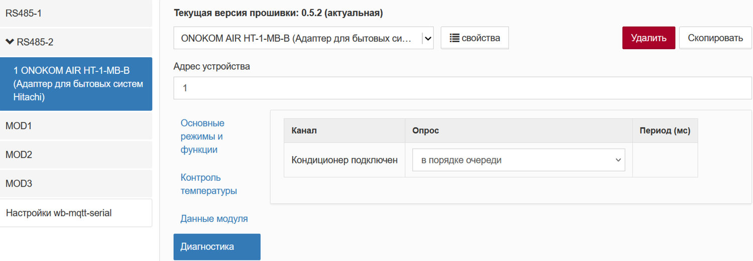
Task: Click the 'Кондиционер подключен' channel cell
Action: tap(344, 160)
